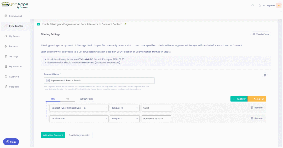Click the orange Add group button
The height and width of the screenshot is (148, 283).
pyautogui.click(x=257, y=99)
